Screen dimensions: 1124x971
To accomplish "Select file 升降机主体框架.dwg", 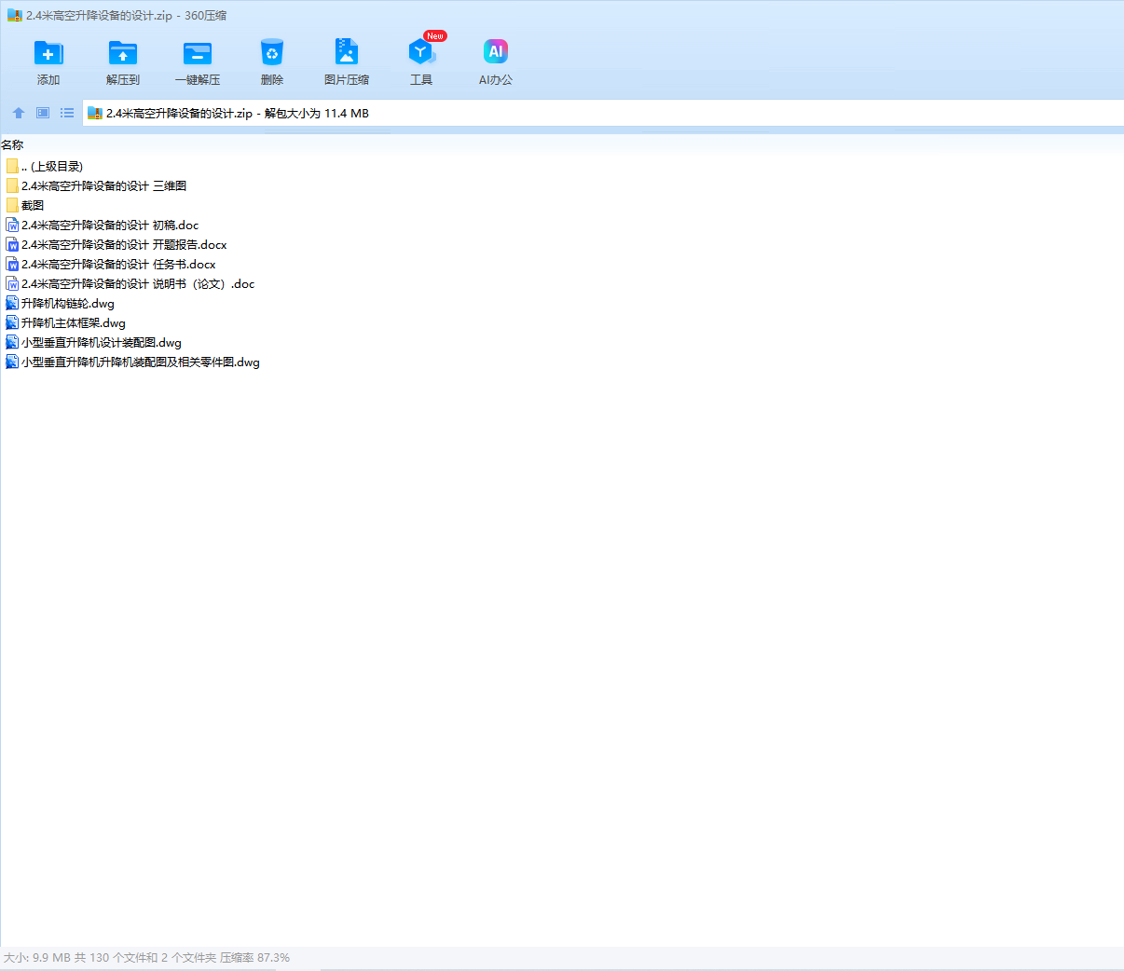I will coord(74,322).
